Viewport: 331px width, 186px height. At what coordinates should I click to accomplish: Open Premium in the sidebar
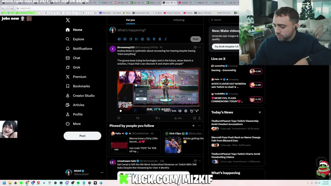point(76,77)
